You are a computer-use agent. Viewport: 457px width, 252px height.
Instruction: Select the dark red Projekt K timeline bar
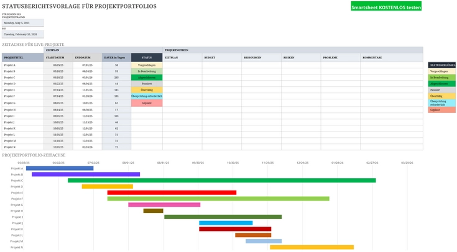[x=235, y=229]
